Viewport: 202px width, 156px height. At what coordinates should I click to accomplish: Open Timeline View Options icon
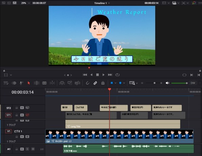6,83
